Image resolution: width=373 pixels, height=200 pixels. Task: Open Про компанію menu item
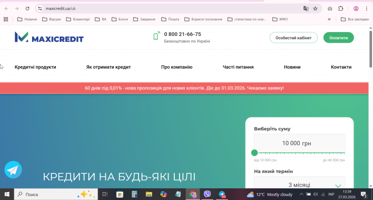coord(177,67)
